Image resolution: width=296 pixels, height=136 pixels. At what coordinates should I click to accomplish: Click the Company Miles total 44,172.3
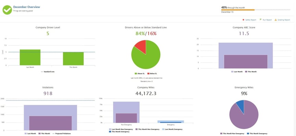point(146,93)
